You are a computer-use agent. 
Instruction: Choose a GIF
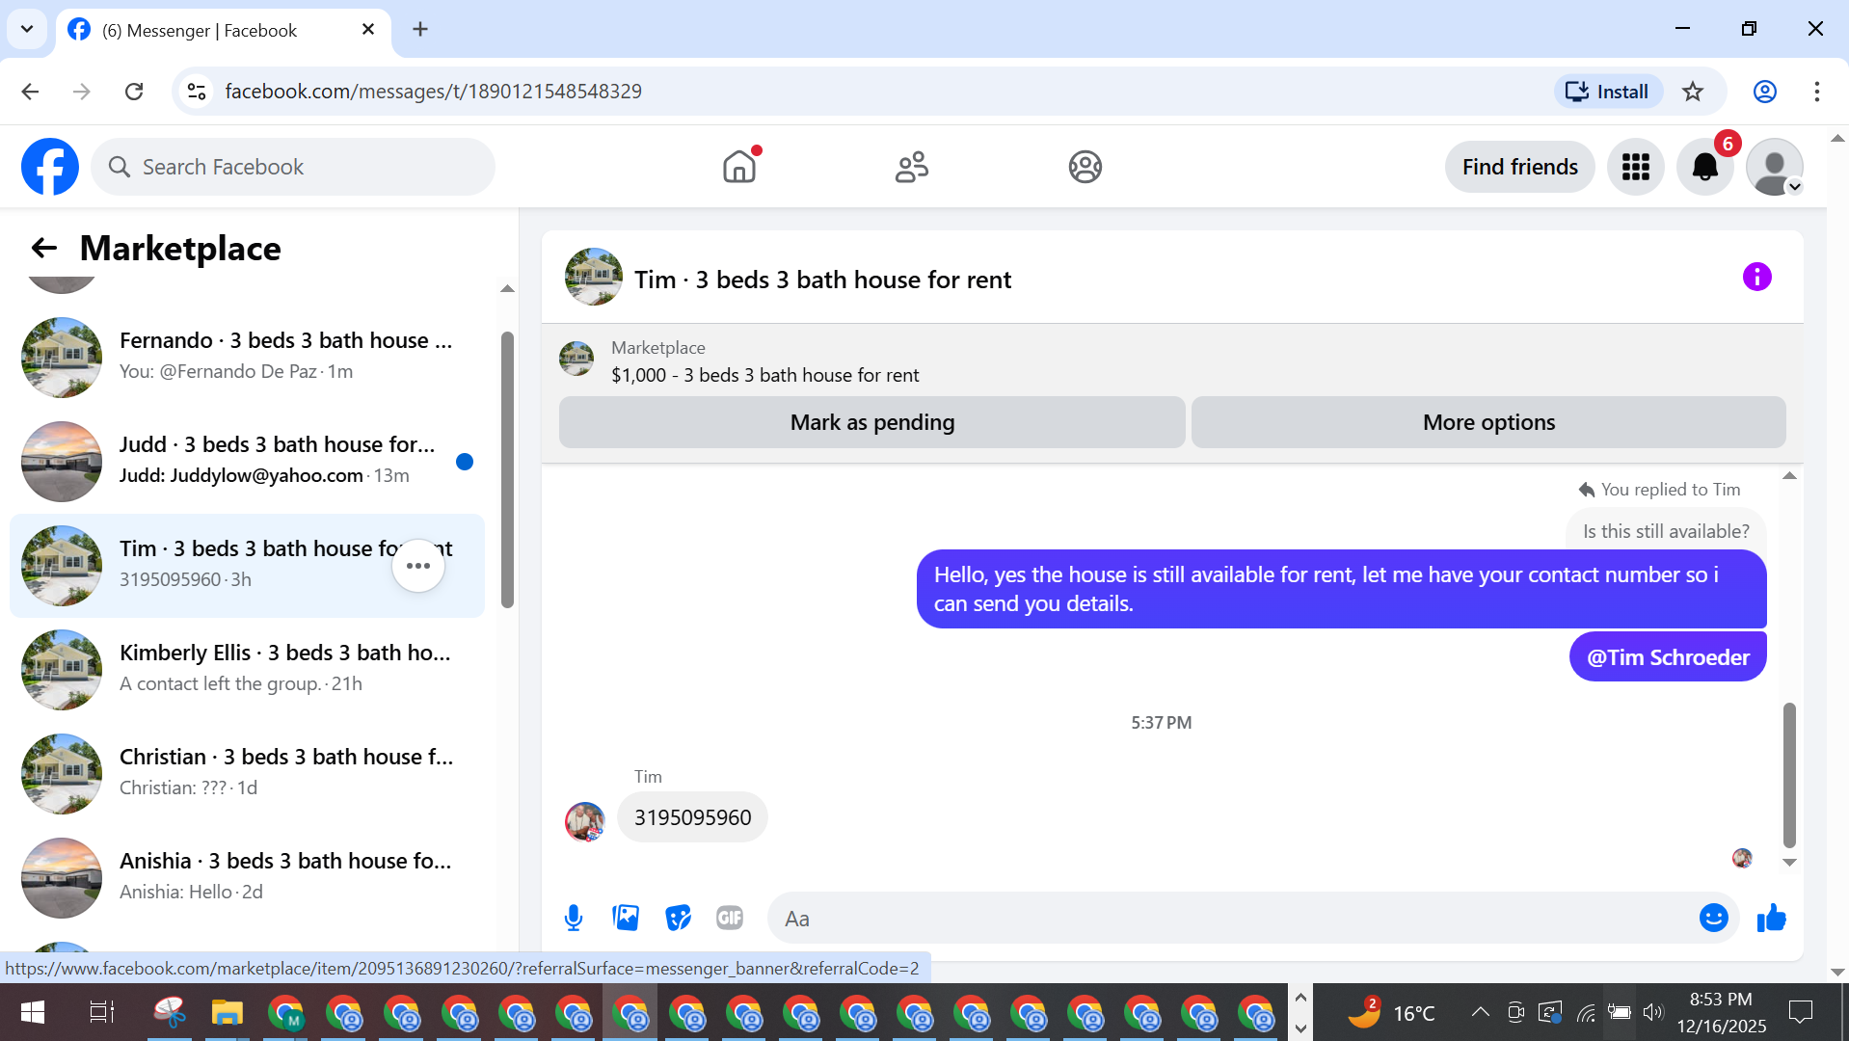pos(730,919)
